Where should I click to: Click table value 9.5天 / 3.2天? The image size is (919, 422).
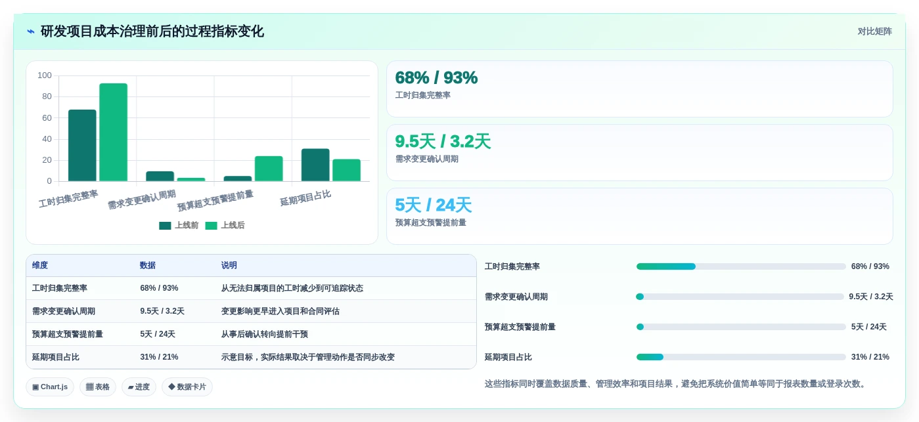point(162,311)
